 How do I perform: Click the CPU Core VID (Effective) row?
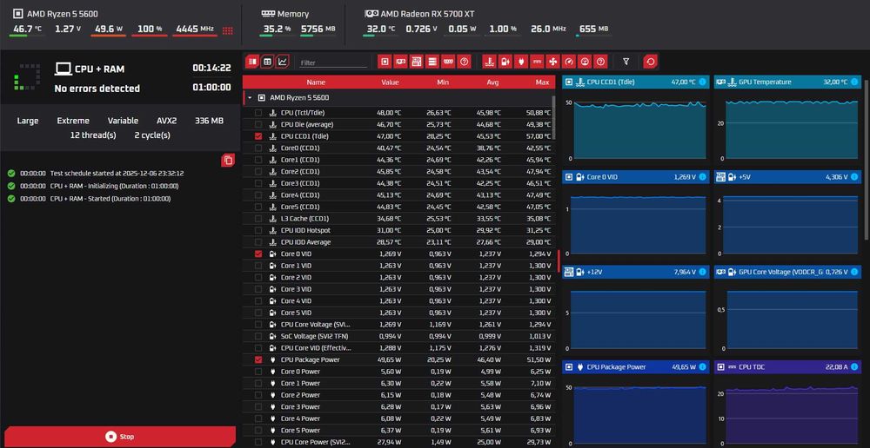398,348
